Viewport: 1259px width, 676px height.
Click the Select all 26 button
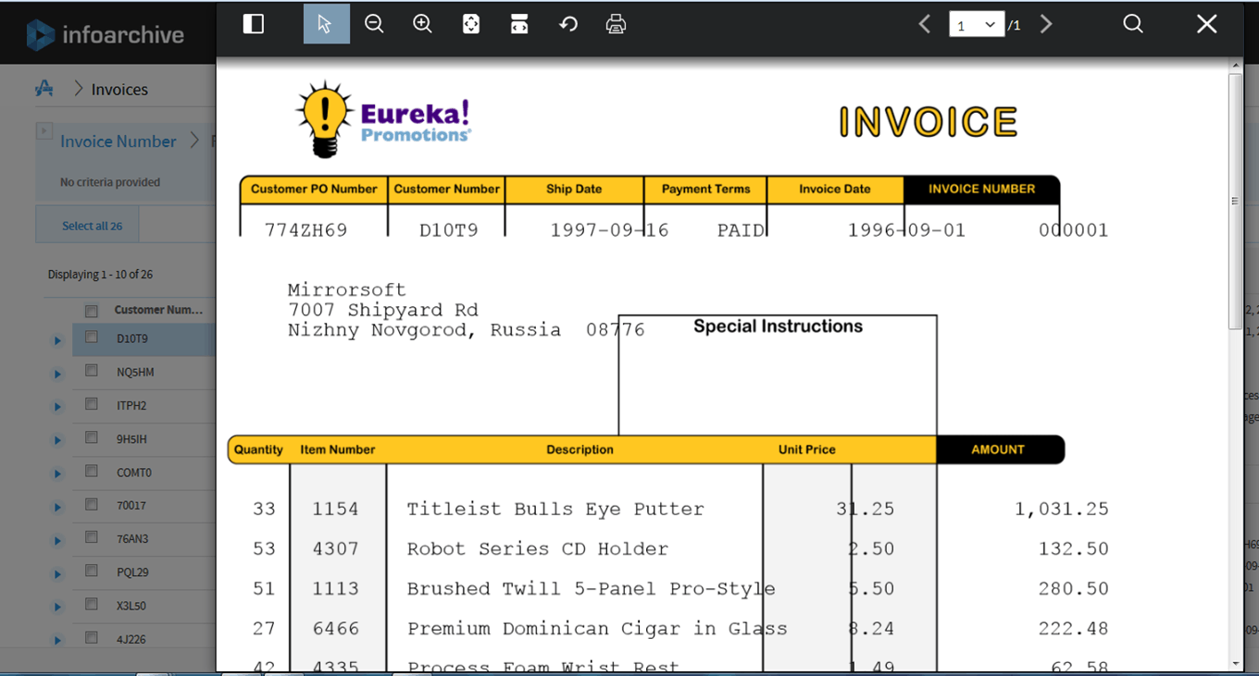tap(86, 224)
